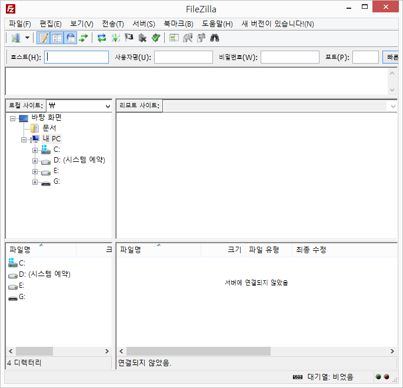Open the Site Manager icon
The height and width of the screenshot is (388, 403).
pyautogui.click(x=16, y=38)
